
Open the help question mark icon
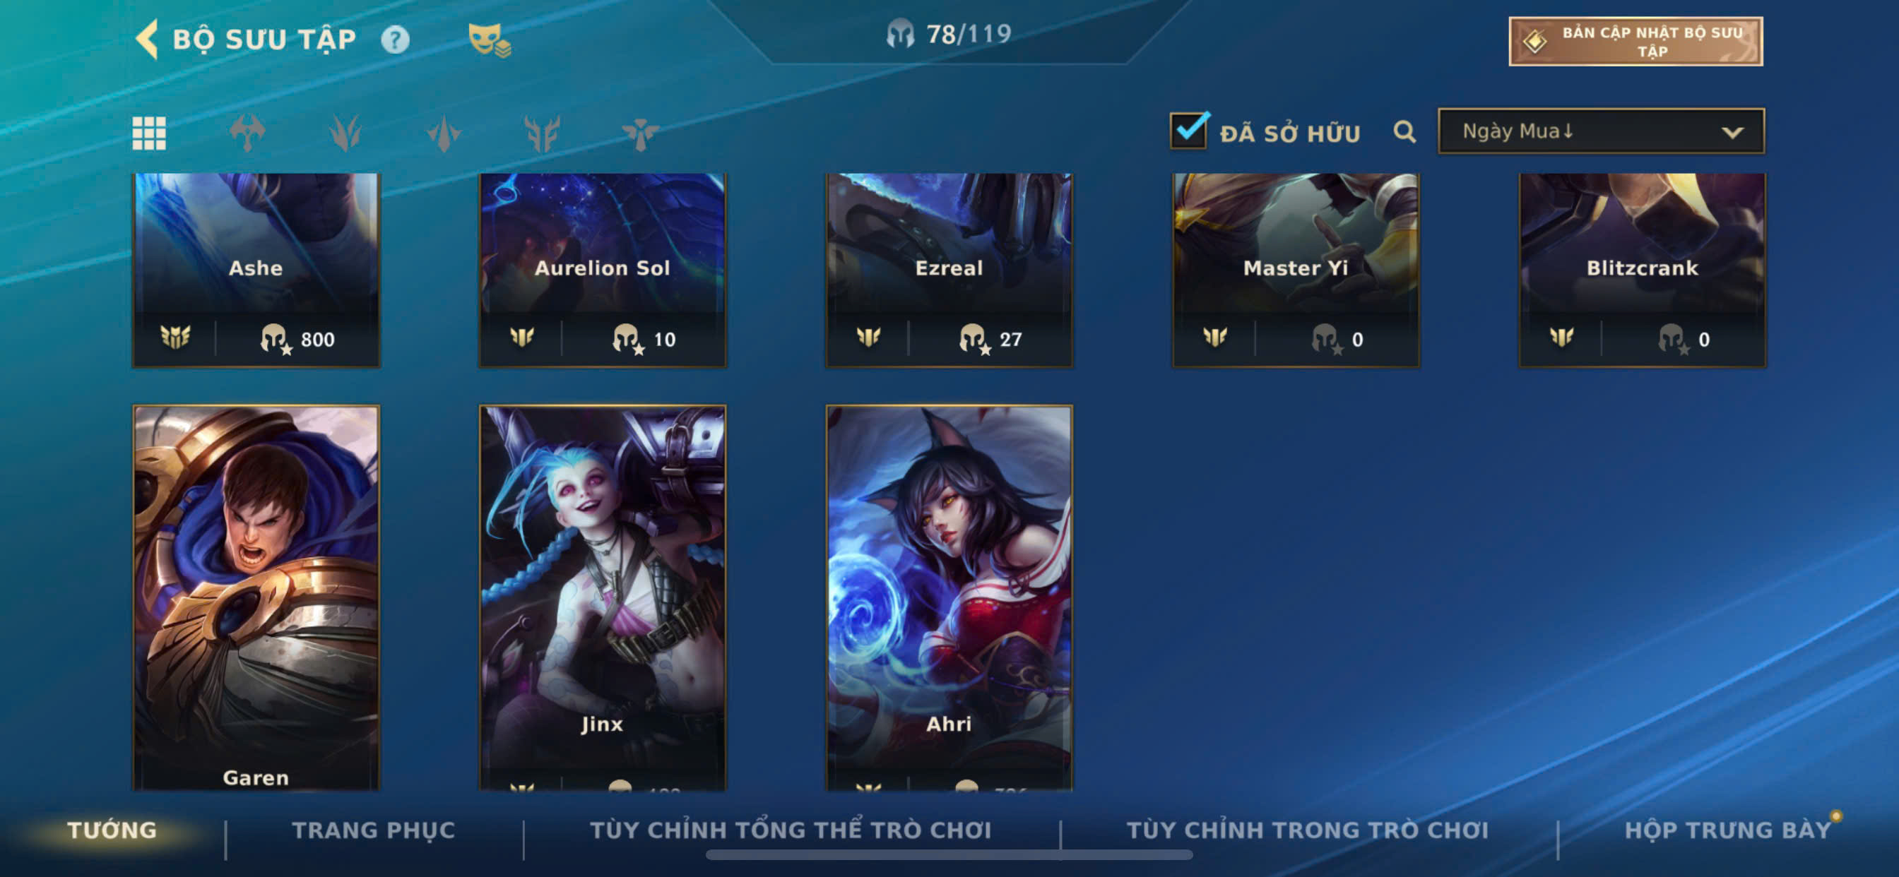[395, 40]
